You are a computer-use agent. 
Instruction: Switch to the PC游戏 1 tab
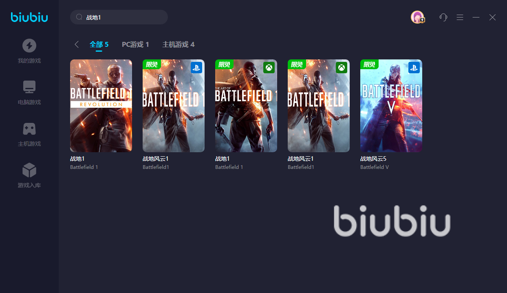pos(135,44)
